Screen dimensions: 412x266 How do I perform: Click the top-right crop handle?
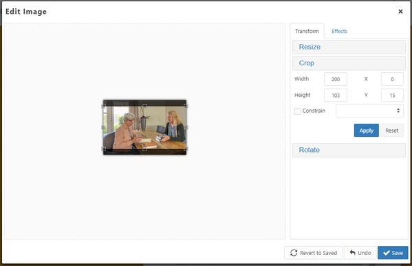[x=186, y=106]
